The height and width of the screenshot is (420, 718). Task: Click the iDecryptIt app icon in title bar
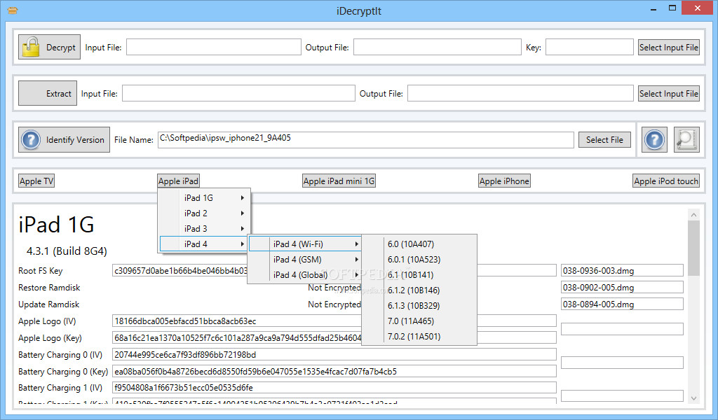13,10
